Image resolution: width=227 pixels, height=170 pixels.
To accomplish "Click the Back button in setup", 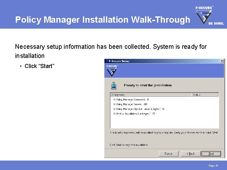I will [x=191, y=154].
